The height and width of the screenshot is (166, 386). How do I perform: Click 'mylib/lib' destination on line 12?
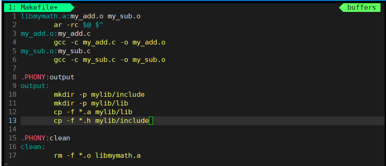(x=114, y=112)
